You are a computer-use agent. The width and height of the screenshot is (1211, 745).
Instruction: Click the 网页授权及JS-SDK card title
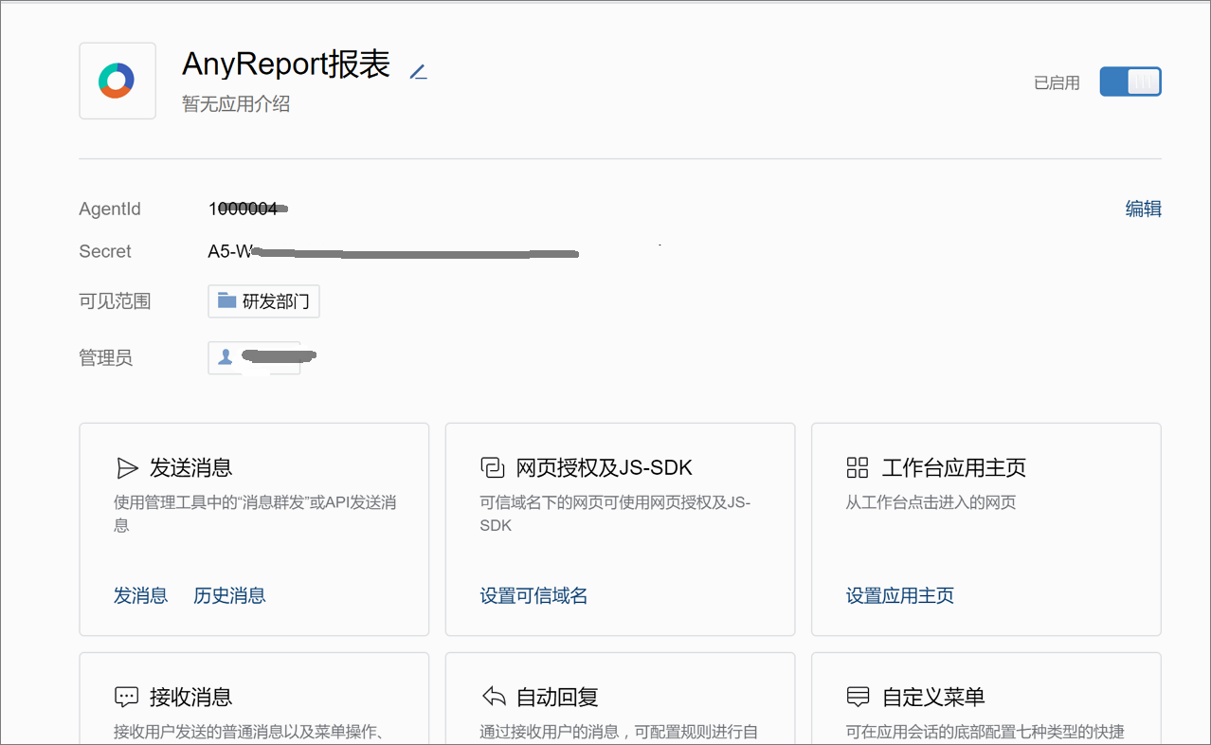click(x=605, y=467)
